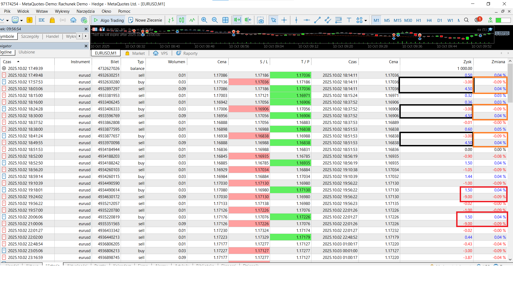This screenshot has width=513, height=297.
Task: Open the IDE MetaEditor icon
Action: (x=42, y=20)
